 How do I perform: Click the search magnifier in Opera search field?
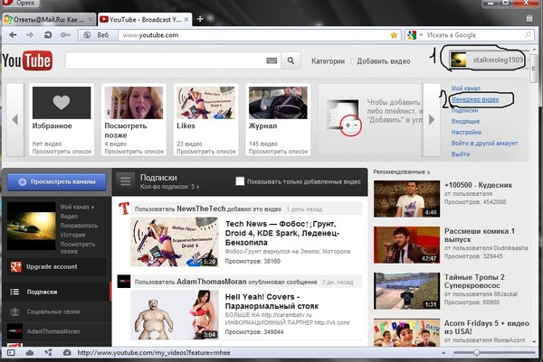coord(528,35)
